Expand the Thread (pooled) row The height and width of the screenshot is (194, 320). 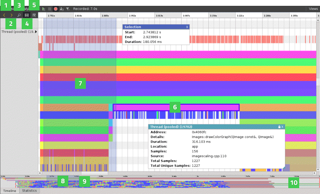tap(36, 31)
